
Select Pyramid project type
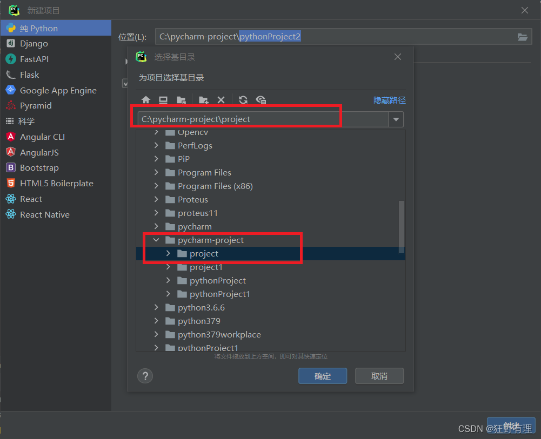coord(56,105)
